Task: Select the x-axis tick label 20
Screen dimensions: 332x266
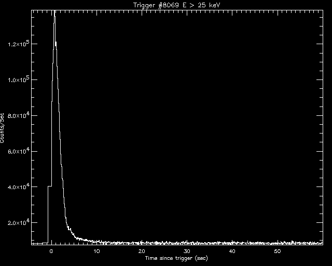Action: coord(142,251)
